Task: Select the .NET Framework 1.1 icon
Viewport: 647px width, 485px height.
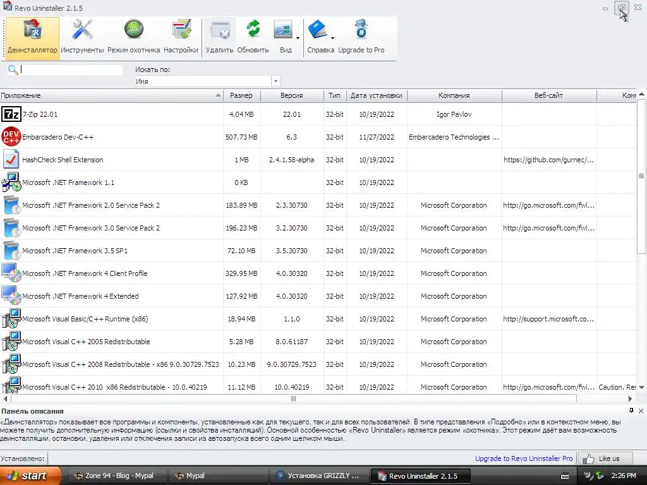Action: [11, 183]
